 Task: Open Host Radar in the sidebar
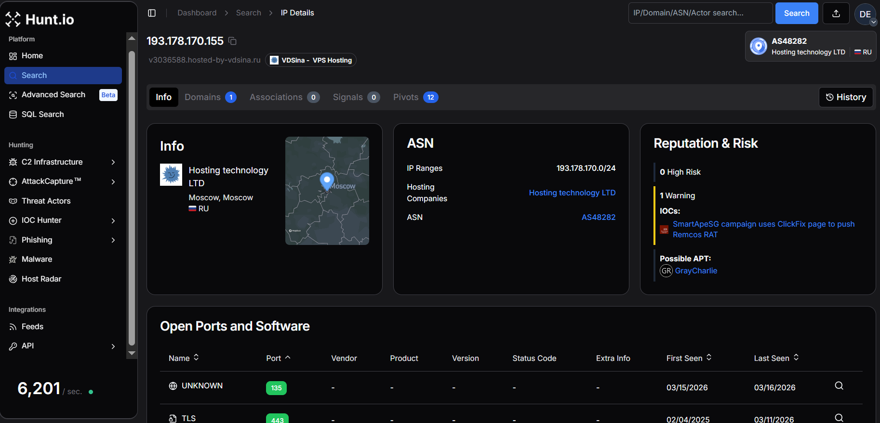[41, 279]
